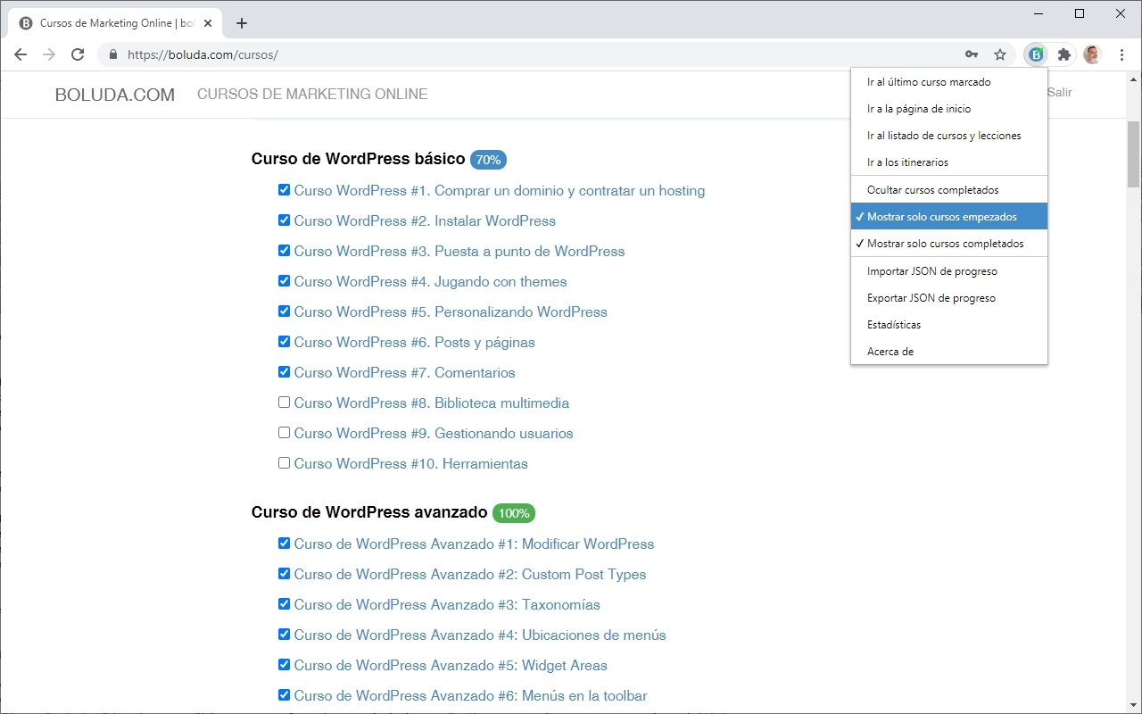The height and width of the screenshot is (714, 1142).
Task: Open 'Acerca de' menu entry
Action: (949, 352)
